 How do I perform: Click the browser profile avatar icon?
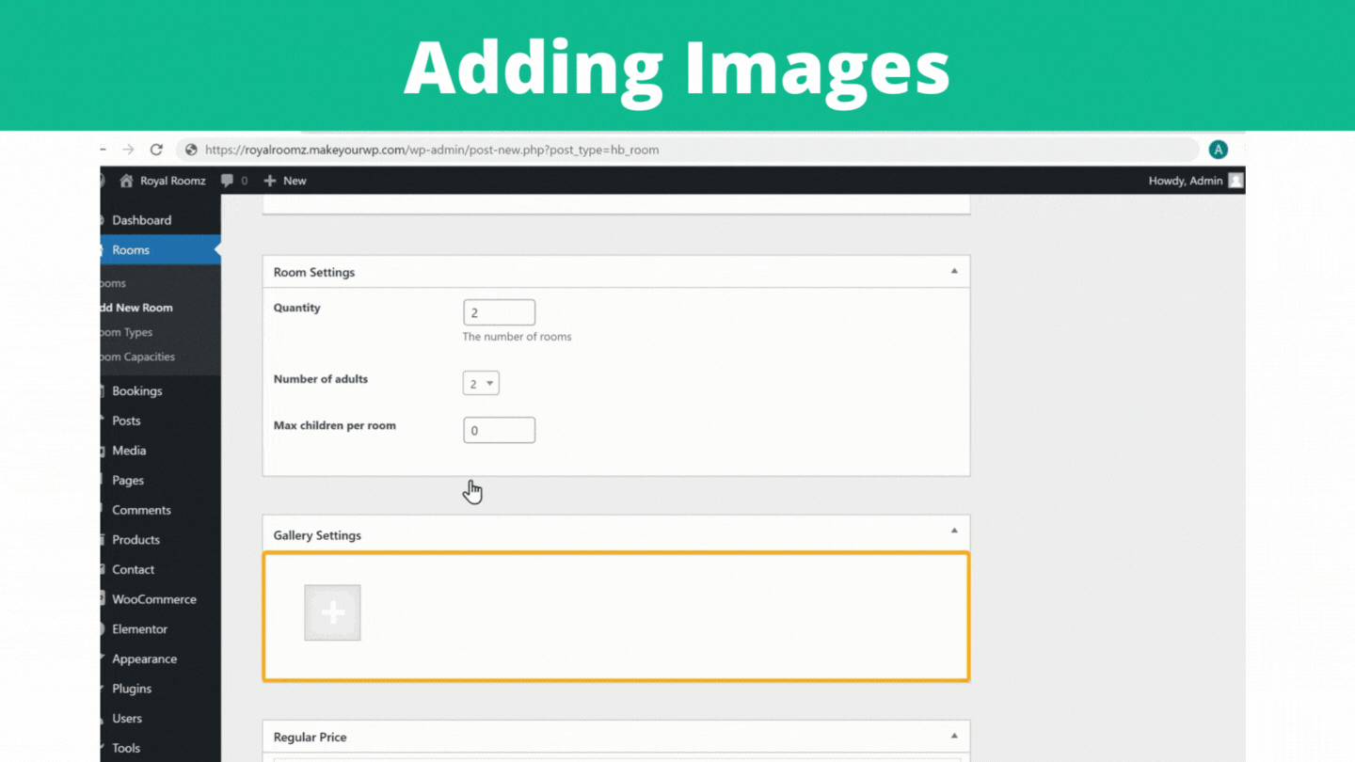pyautogui.click(x=1218, y=150)
